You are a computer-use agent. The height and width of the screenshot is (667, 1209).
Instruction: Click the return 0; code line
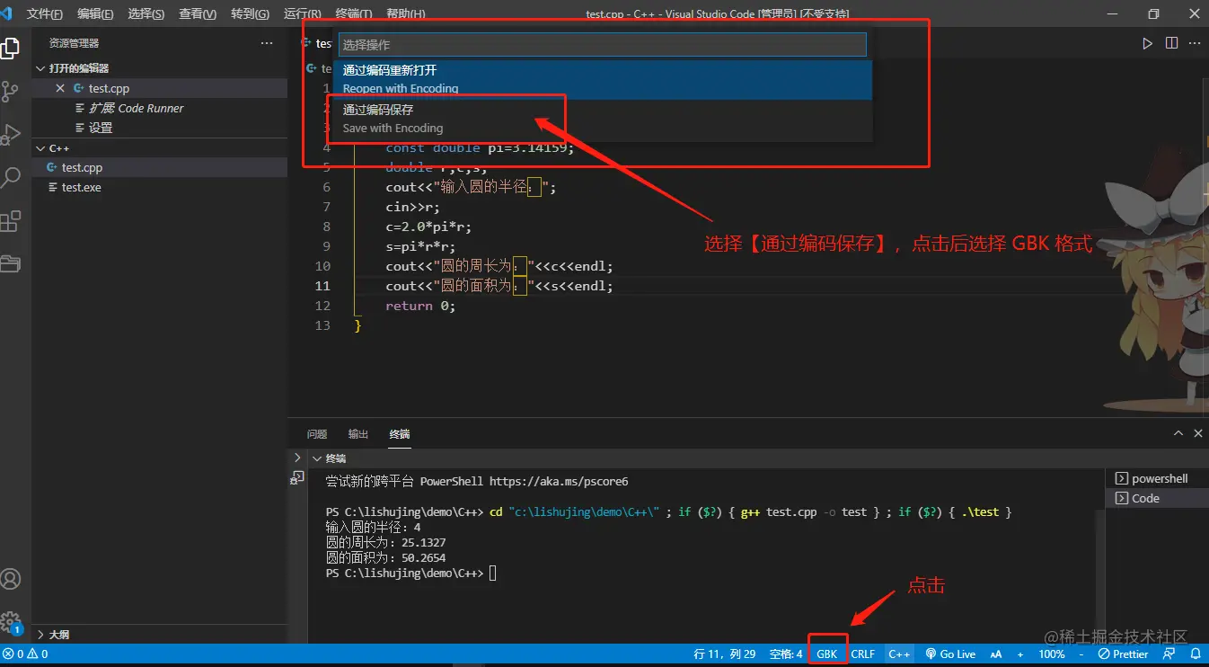(x=420, y=306)
